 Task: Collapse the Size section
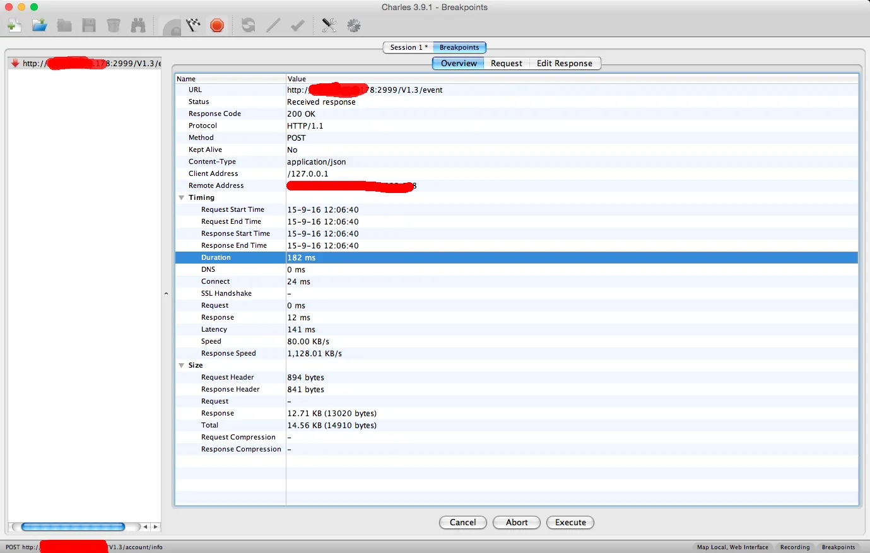tap(182, 366)
